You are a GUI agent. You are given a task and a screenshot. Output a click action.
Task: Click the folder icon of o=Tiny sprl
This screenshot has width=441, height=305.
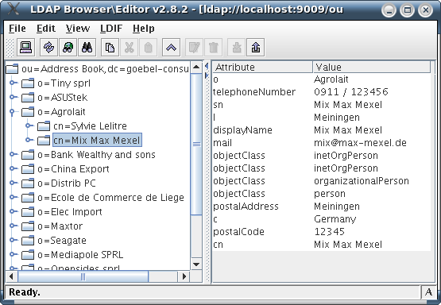28,83
